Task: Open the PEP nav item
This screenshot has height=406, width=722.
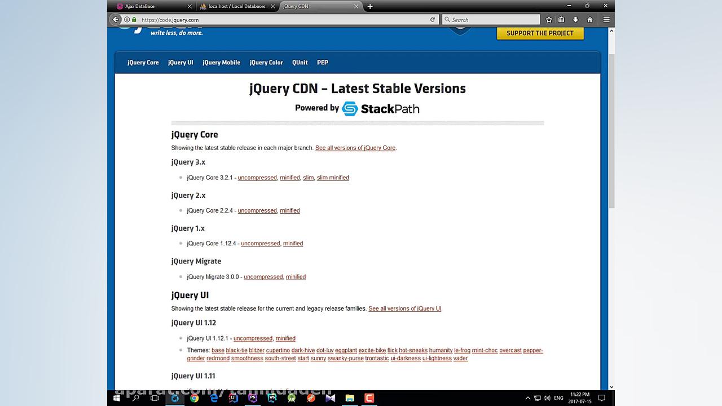Action: pos(323,63)
